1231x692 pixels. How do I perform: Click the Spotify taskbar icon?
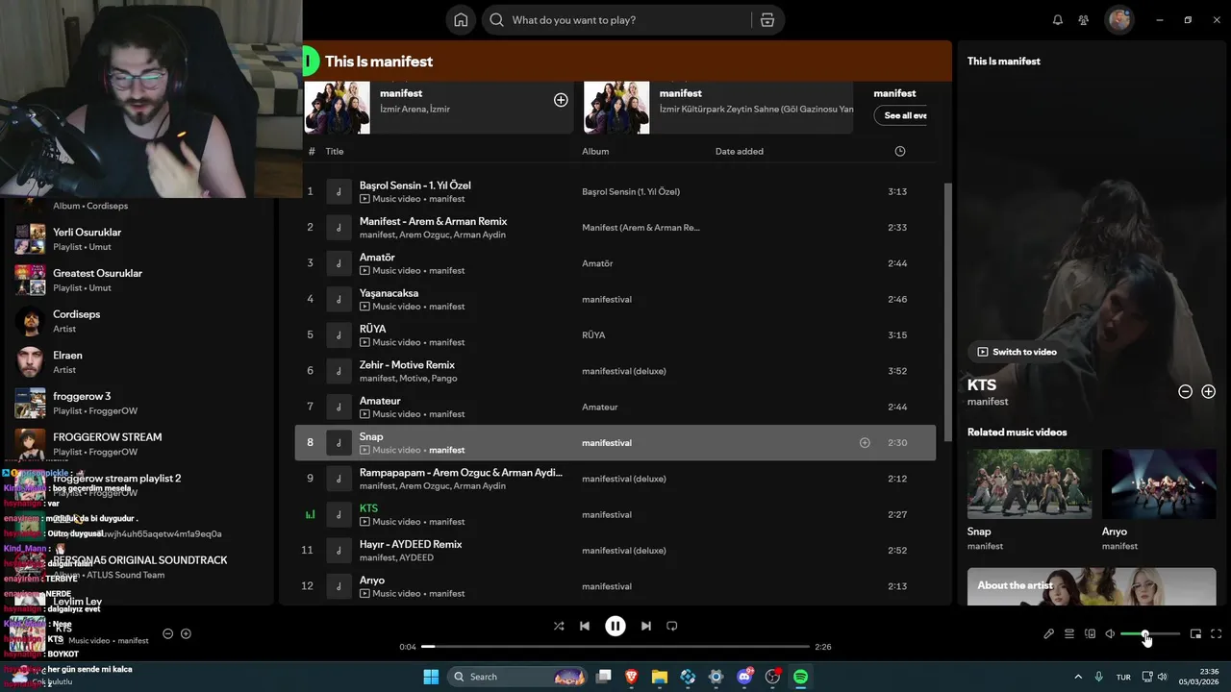coord(800,677)
